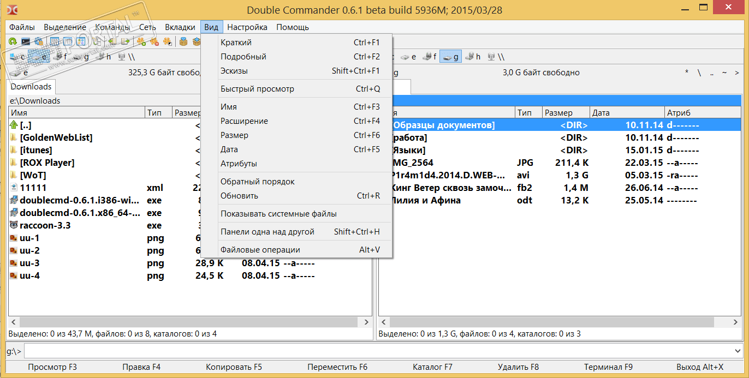
Task: Select drive h in left panel
Action: point(103,56)
